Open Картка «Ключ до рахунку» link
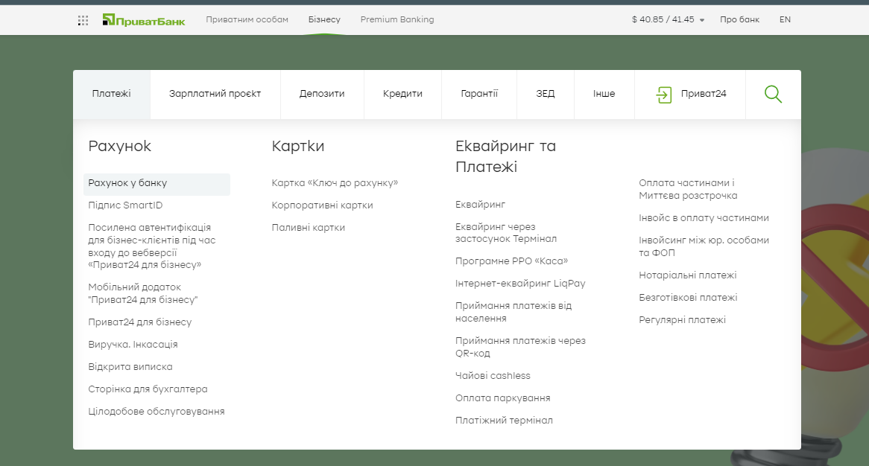The height and width of the screenshot is (466, 869). point(335,183)
